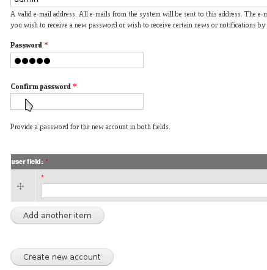Click the receive a new password text line
The width and height of the screenshot is (267, 270).
tap(139, 25)
